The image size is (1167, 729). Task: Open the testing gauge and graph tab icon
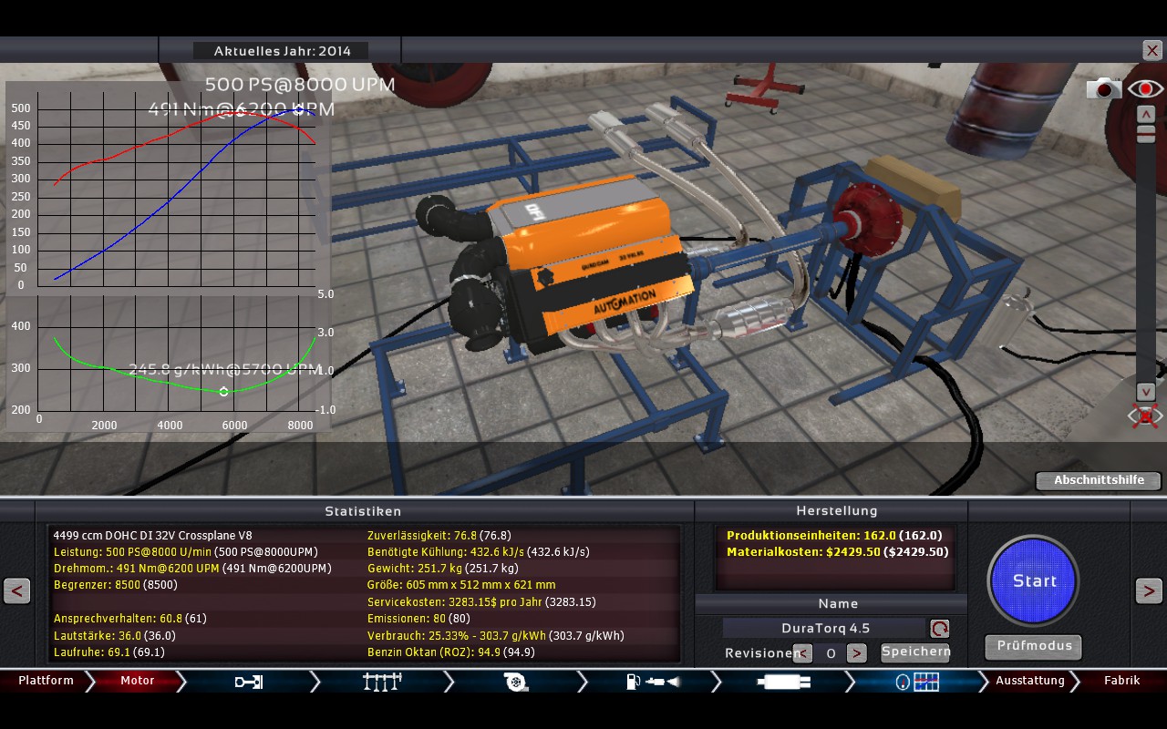[917, 681]
